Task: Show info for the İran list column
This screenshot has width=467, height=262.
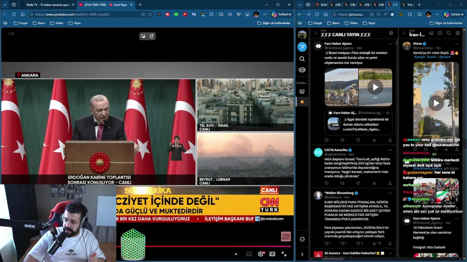Action: [440, 33]
